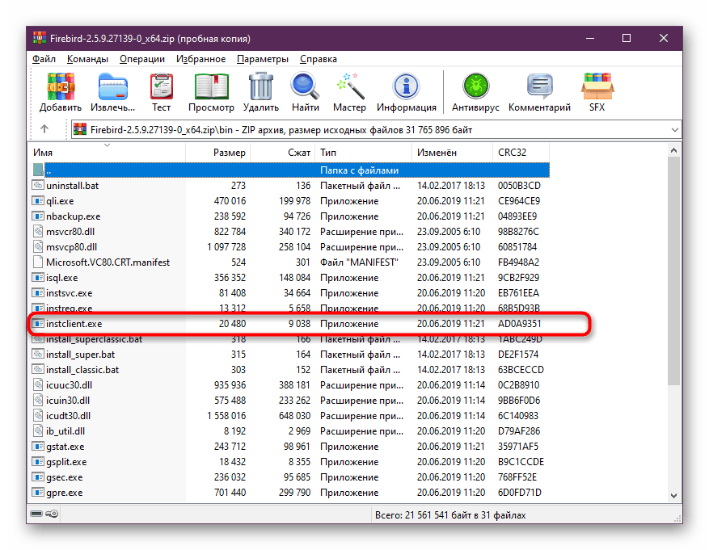709x550 pixels.
Task: Click scrollbar up arrow in file list
Action: 673,150
